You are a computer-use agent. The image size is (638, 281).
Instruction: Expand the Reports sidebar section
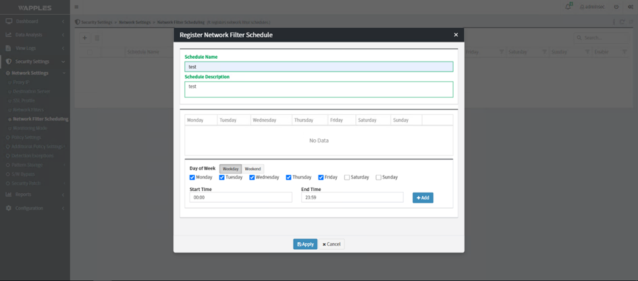pyautogui.click(x=34, y=195)
